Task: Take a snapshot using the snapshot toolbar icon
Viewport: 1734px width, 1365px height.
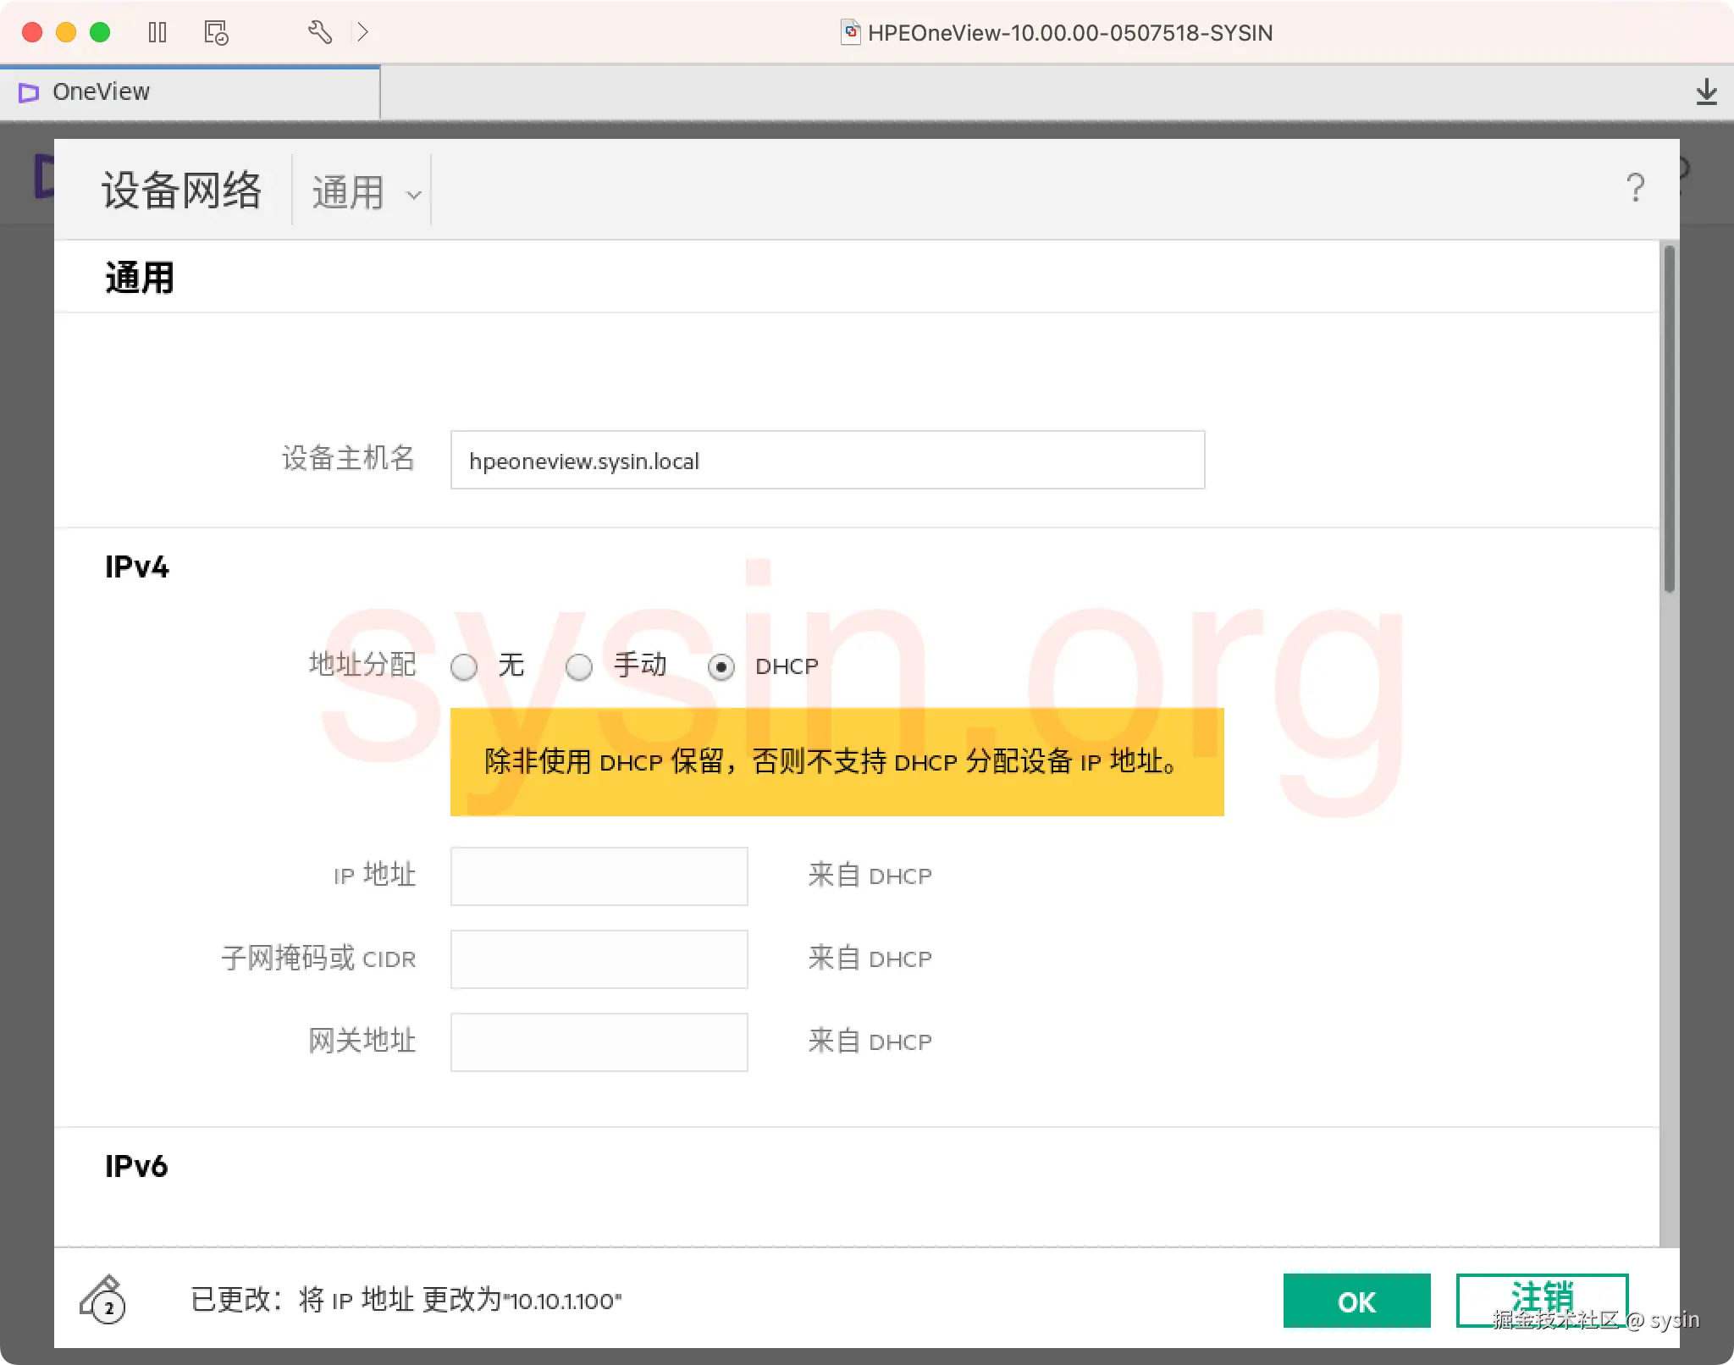Action: pos(216,32)
